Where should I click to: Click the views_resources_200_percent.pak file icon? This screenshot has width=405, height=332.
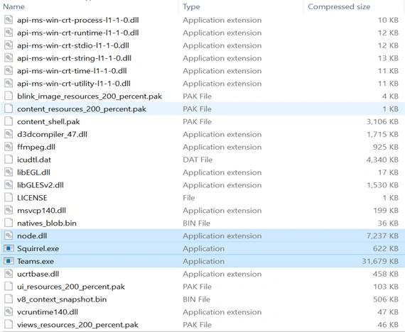point(9,324)
